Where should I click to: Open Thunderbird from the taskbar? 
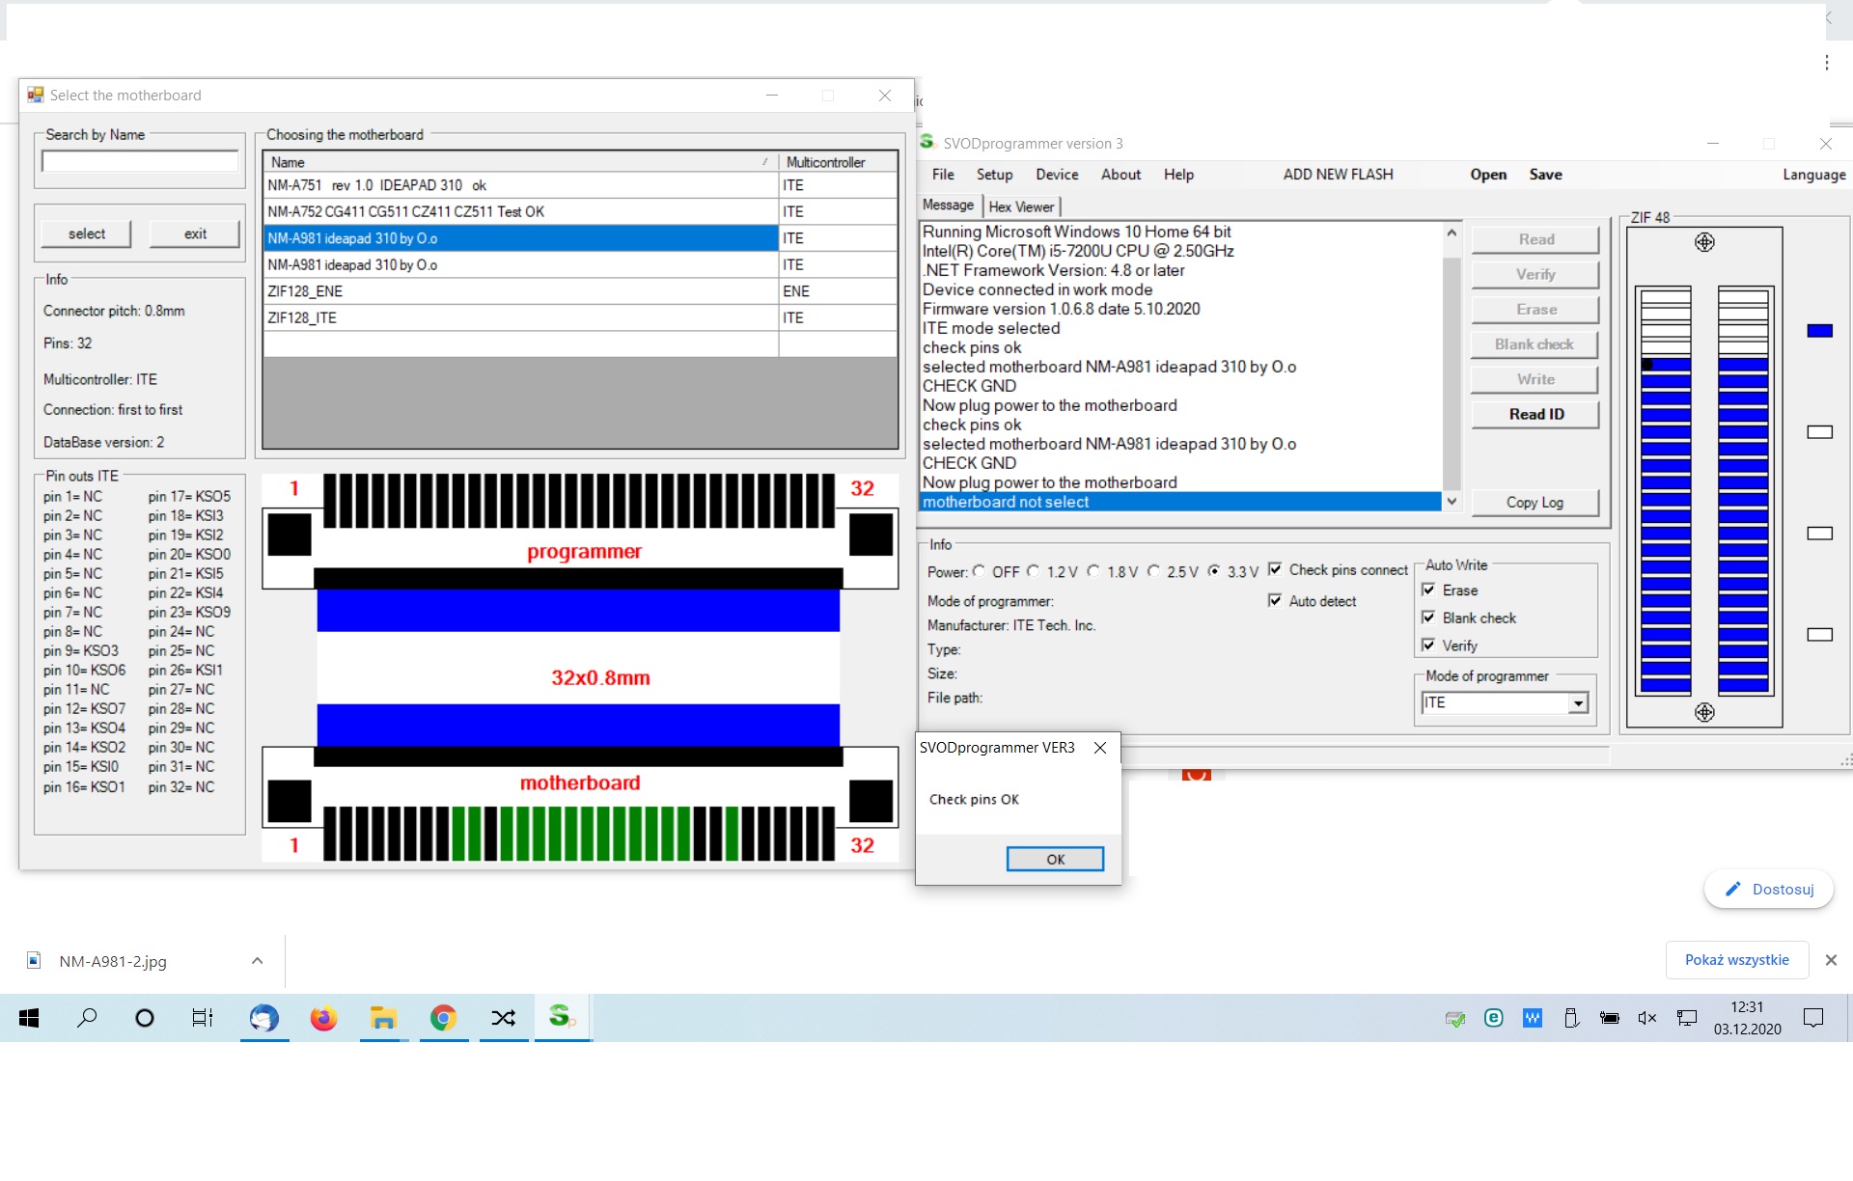(263, 1018)
